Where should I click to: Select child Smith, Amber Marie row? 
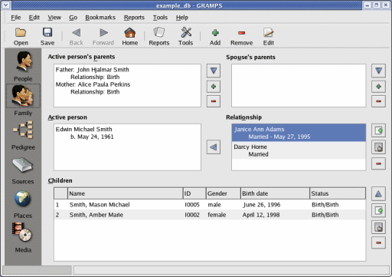pyautogui.click(x=210, y=215)
